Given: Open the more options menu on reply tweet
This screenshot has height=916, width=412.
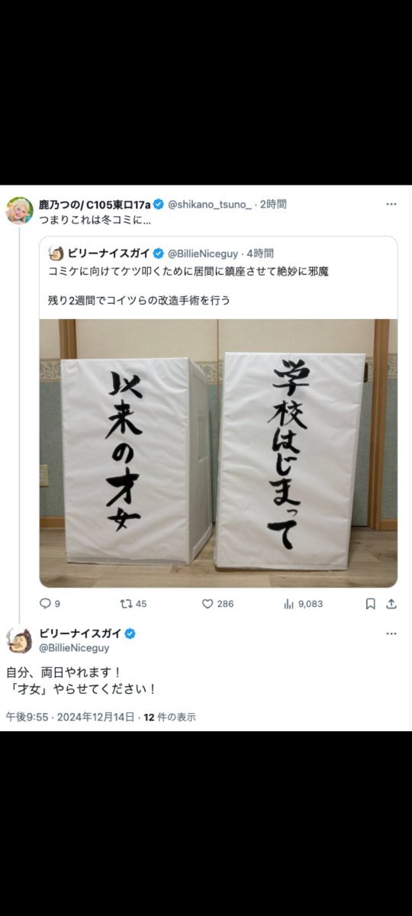Looking at the screenshot, I should 391,634.
